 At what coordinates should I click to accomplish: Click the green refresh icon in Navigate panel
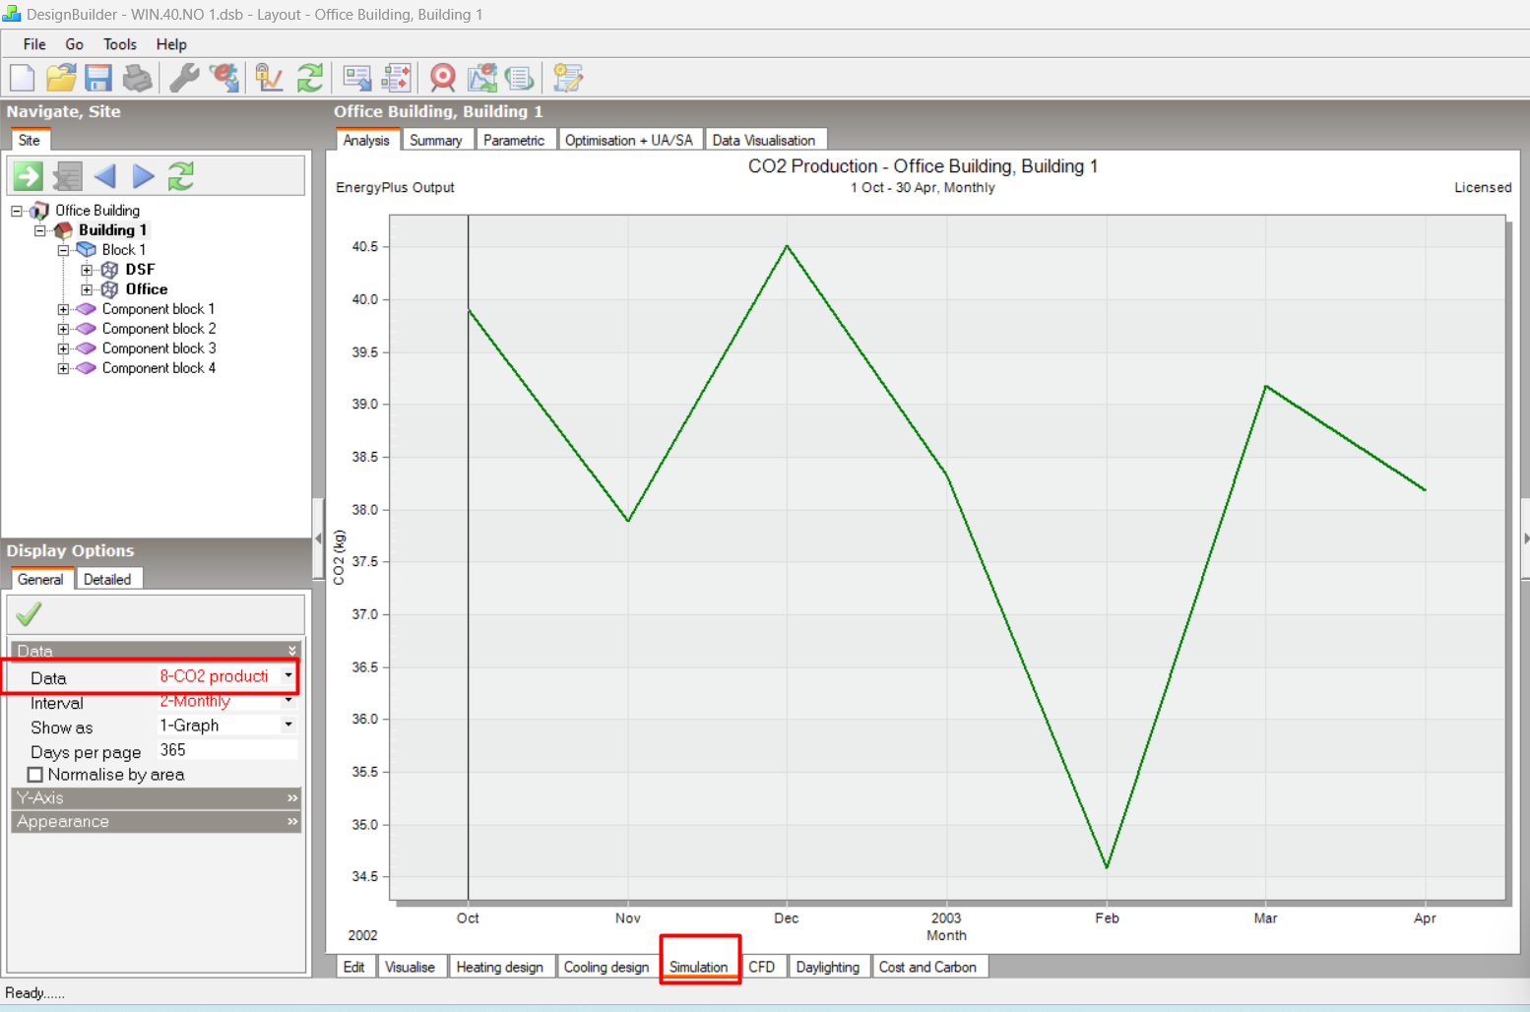(x=181, y=176)
